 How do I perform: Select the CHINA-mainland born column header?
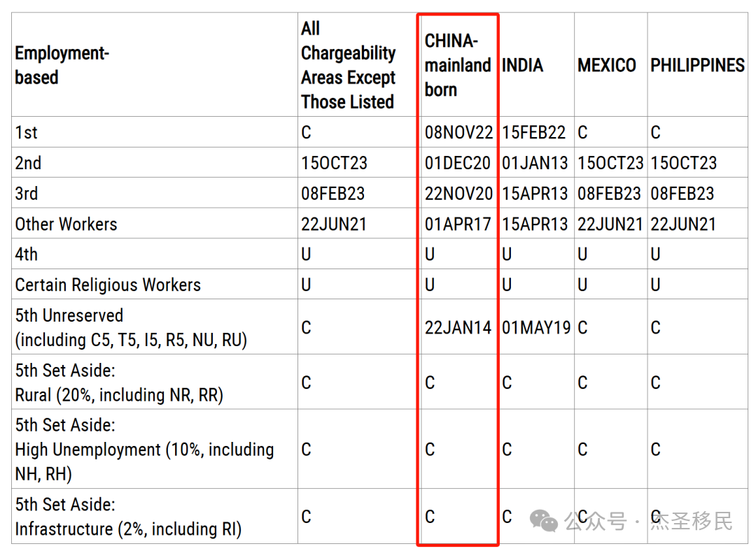pyautogui.click(x=458, y=65)
